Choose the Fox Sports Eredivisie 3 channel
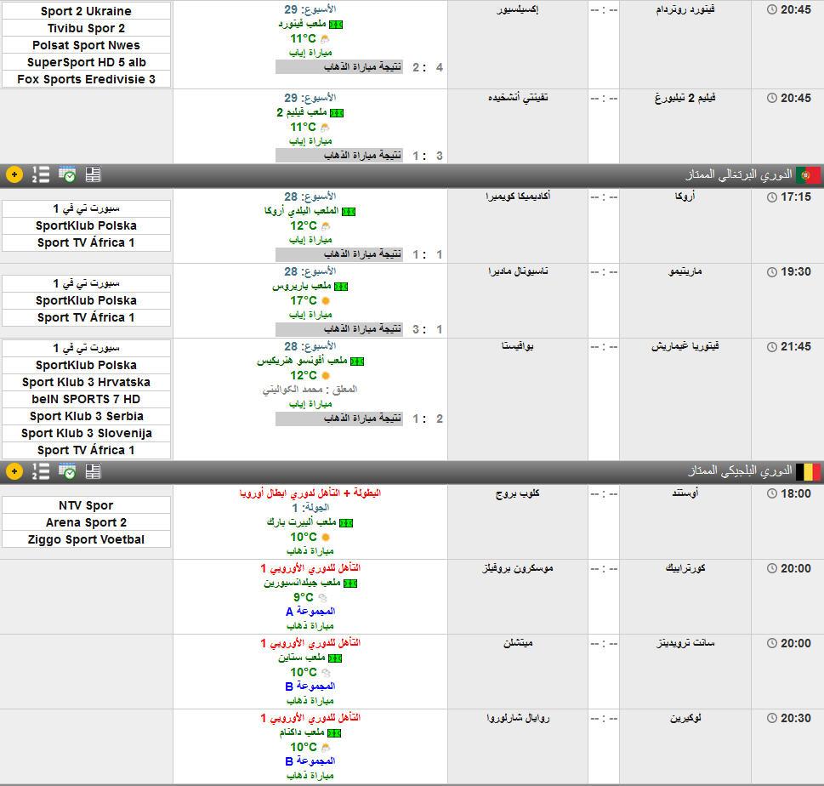The image size is (824, 786). [x=86, y=79]
